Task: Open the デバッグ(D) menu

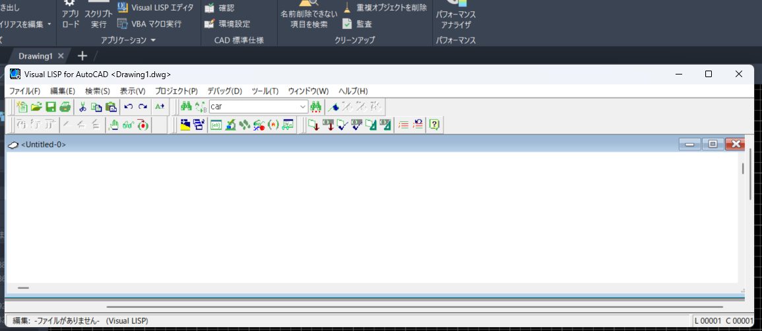Action: 224,91
